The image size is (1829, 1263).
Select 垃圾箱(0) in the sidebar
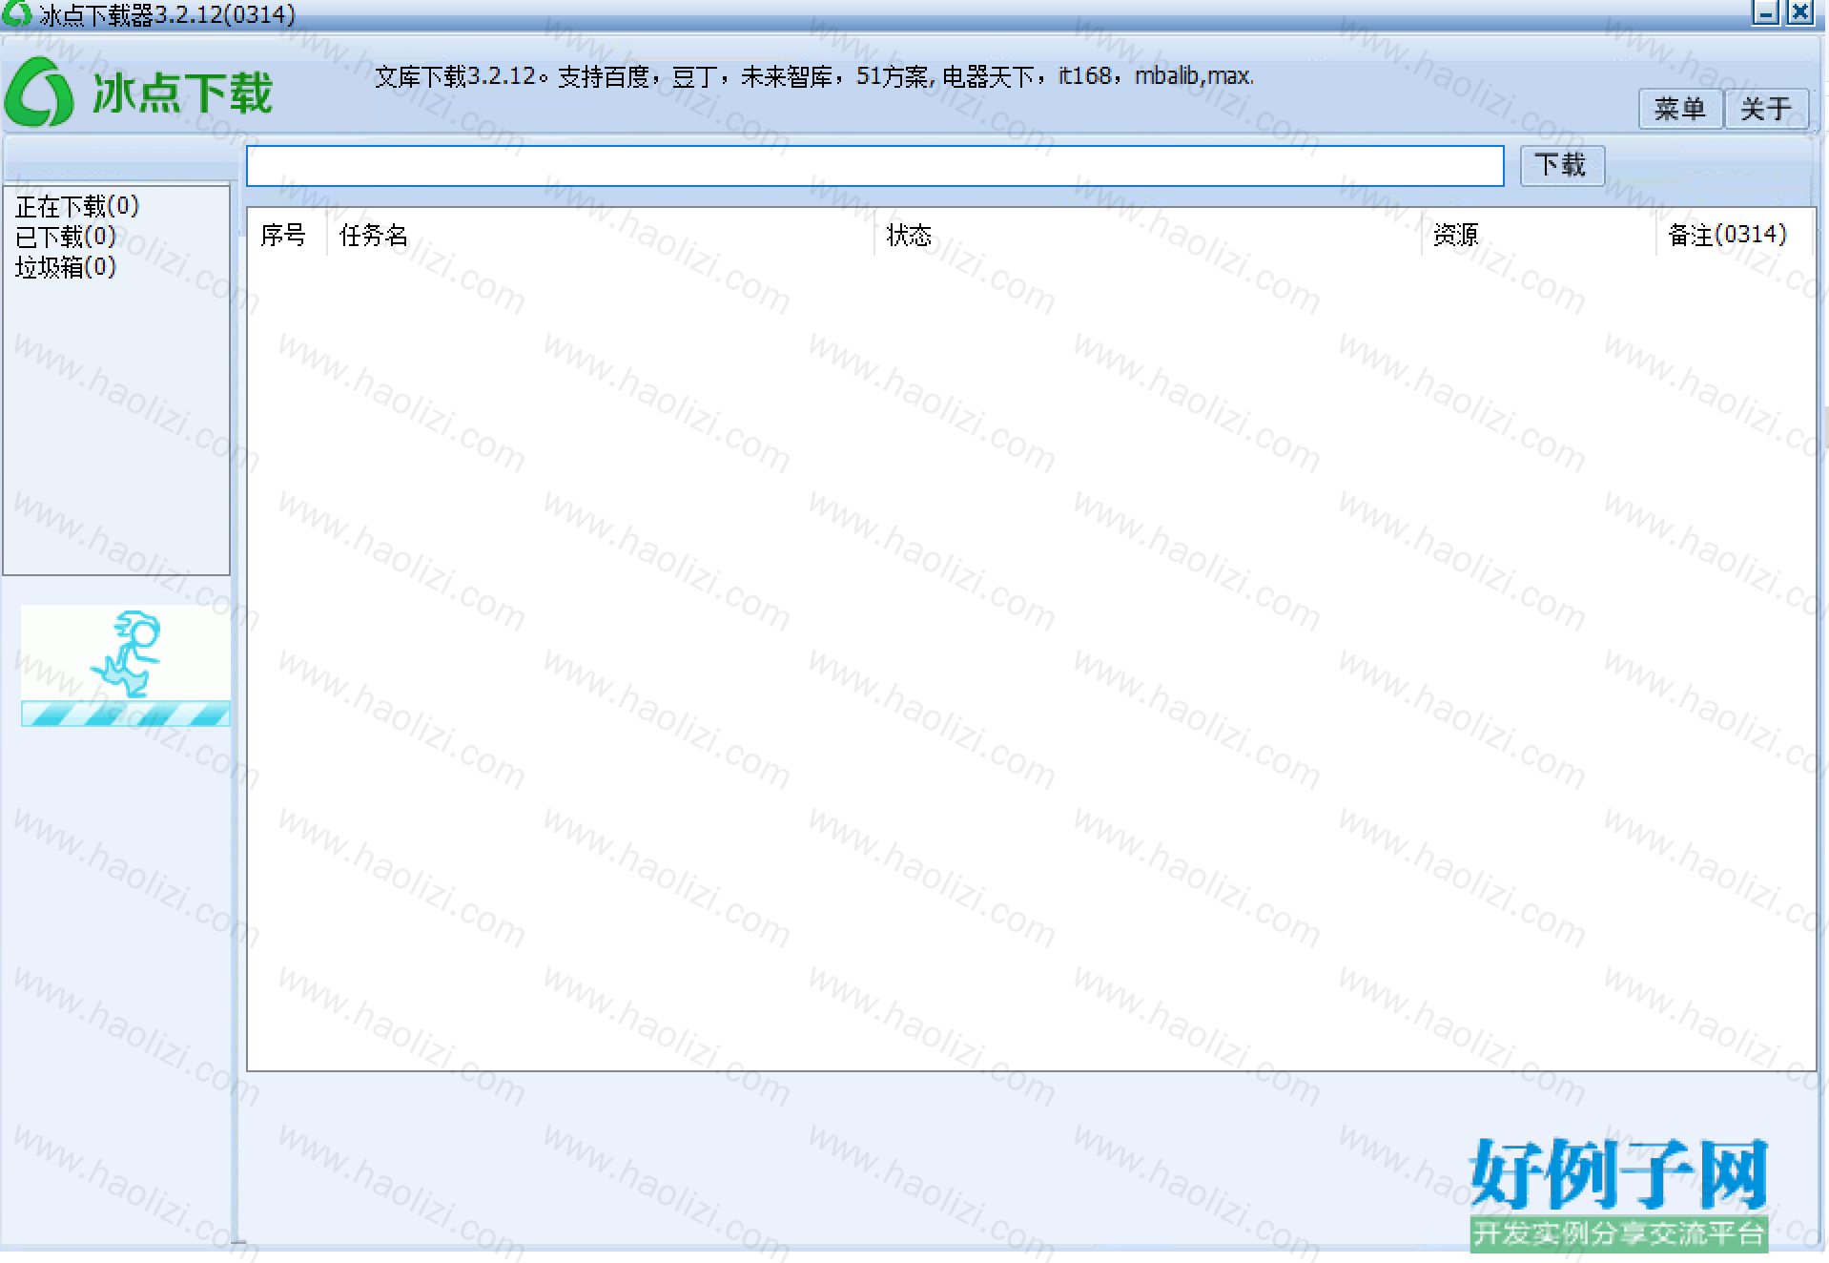[66, 267]
